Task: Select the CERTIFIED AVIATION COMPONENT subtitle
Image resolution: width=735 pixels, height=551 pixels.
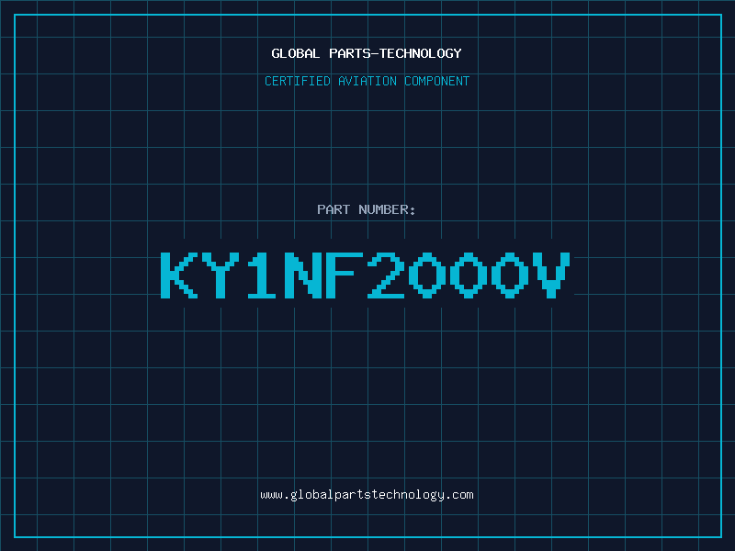Action: click(x=367, y=81)
